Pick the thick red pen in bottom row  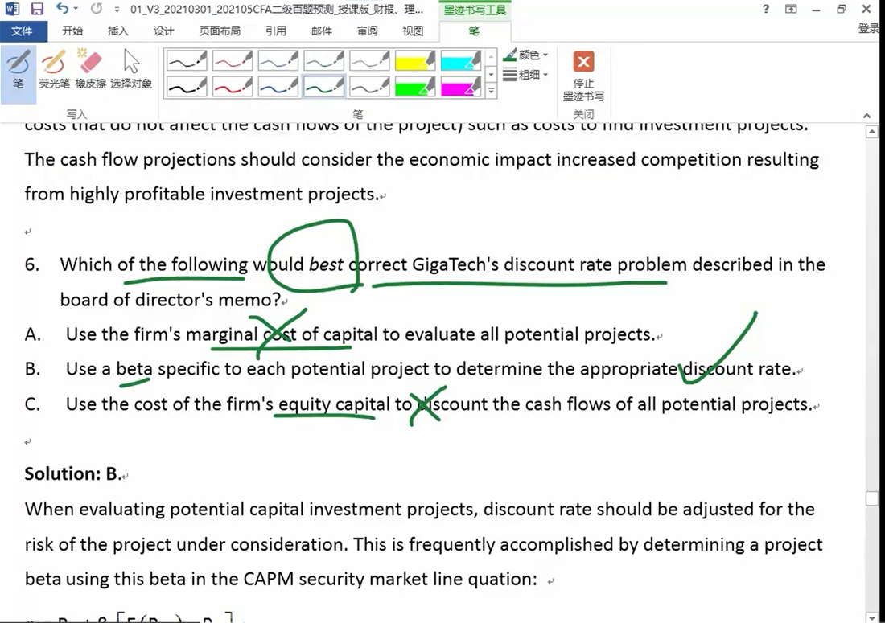[x=233, y=86]
